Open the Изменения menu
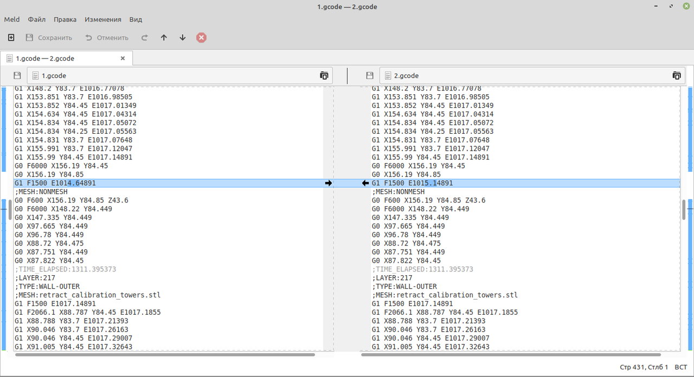Screen dimensions: 694x377 (x=103, y=19)
